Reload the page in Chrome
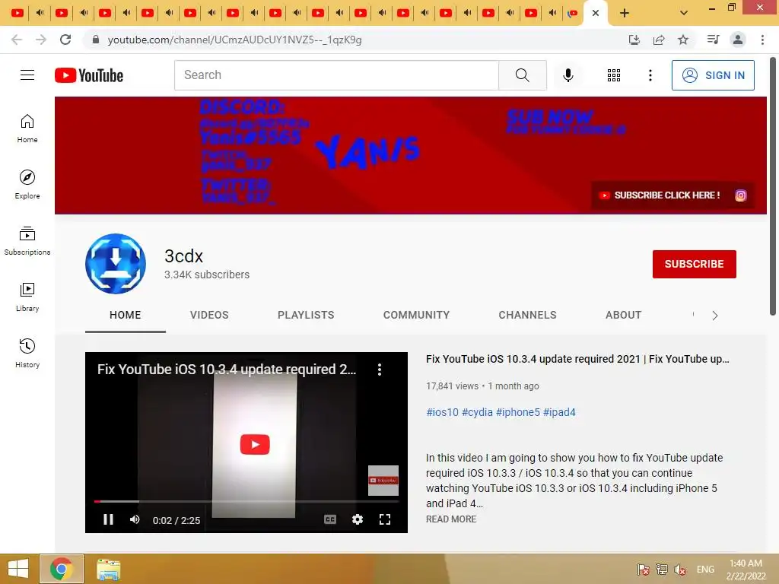 (65, 40)
